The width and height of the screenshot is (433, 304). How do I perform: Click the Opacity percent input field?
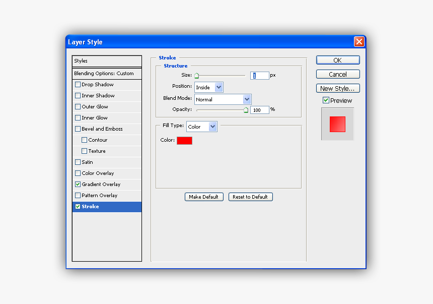tap(260, 110)
